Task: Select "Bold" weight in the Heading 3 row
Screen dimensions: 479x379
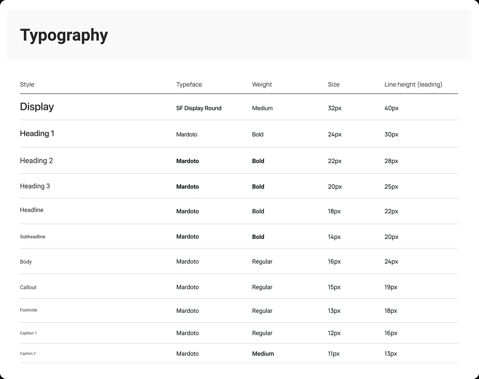Action: [258, 187]
